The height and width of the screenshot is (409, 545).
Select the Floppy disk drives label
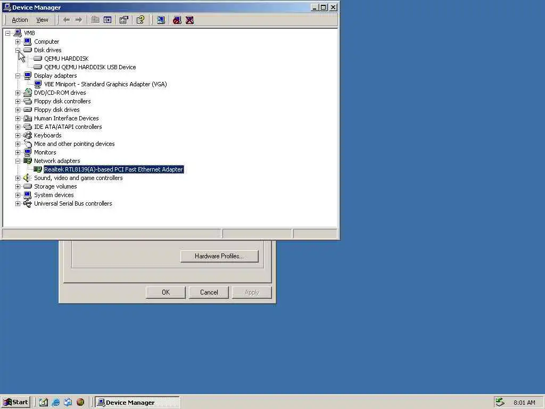coord(56,110)
